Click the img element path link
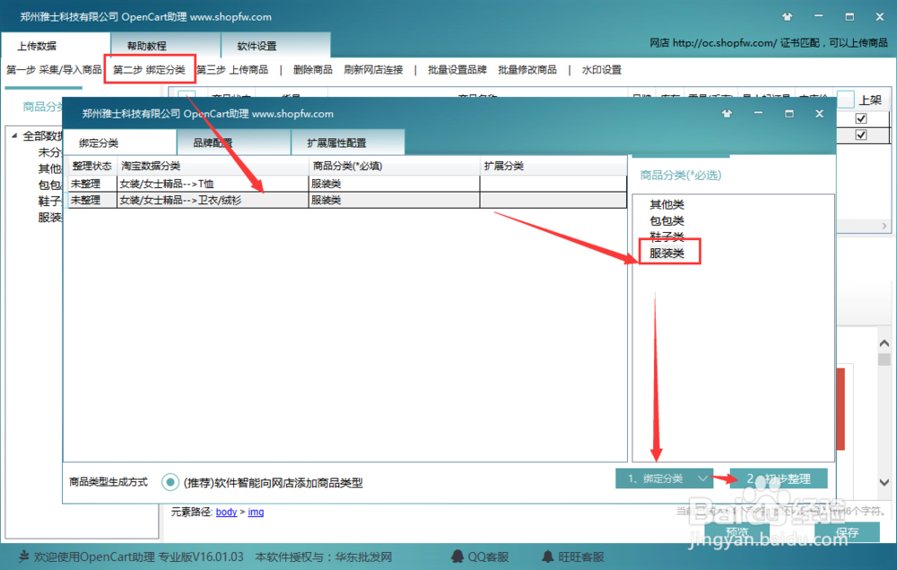 256,512
